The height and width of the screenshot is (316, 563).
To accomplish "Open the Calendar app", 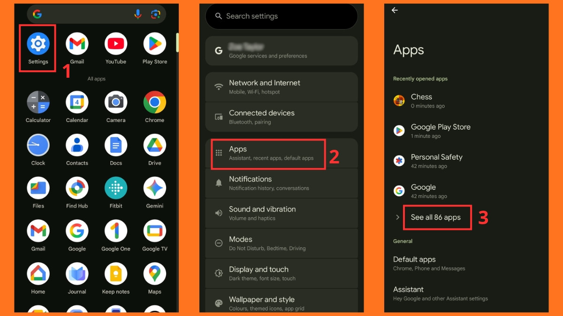I will 77,103.
